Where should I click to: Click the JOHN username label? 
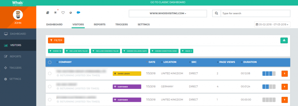(x=18, y=23)
